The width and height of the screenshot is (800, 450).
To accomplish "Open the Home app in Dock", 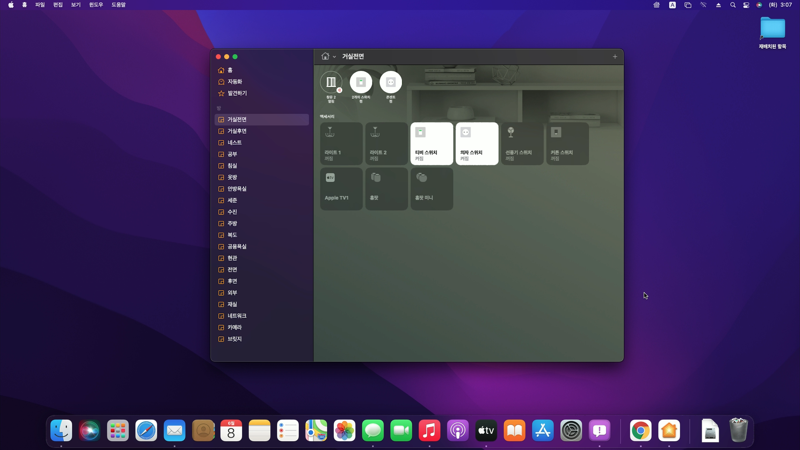I will [x=669, y=431].
